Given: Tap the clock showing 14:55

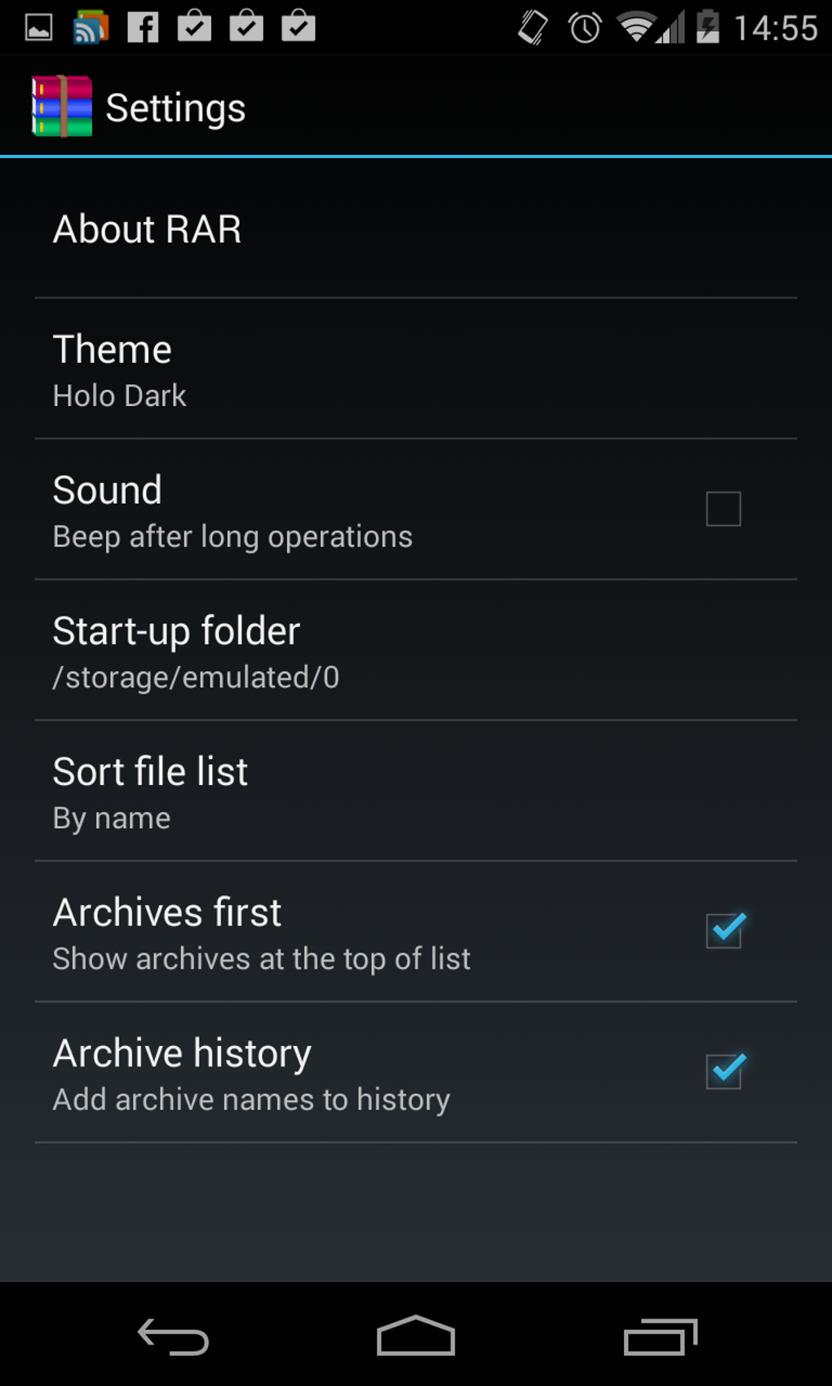Looking at the screenshot, I should coord(776,29).
